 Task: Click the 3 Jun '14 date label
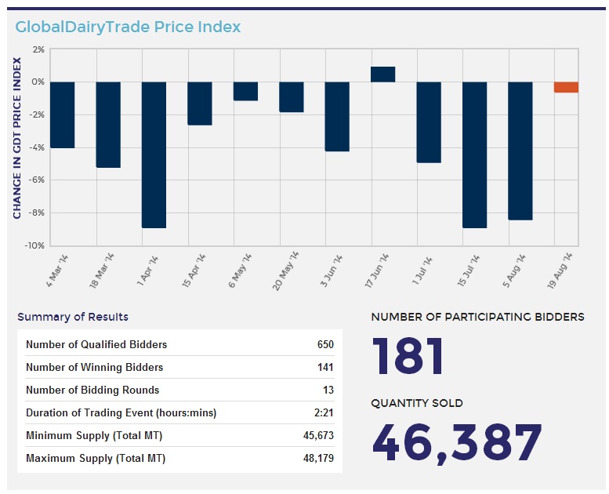332,269
